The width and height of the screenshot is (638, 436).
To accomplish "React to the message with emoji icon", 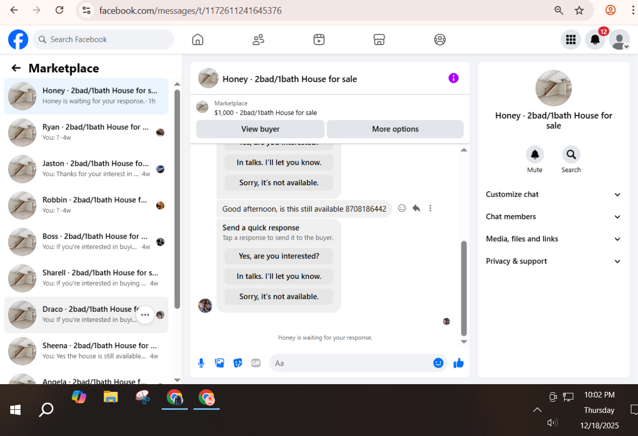I will coord(402,208).
